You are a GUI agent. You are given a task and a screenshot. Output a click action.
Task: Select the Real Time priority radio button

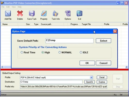(22, 52)
